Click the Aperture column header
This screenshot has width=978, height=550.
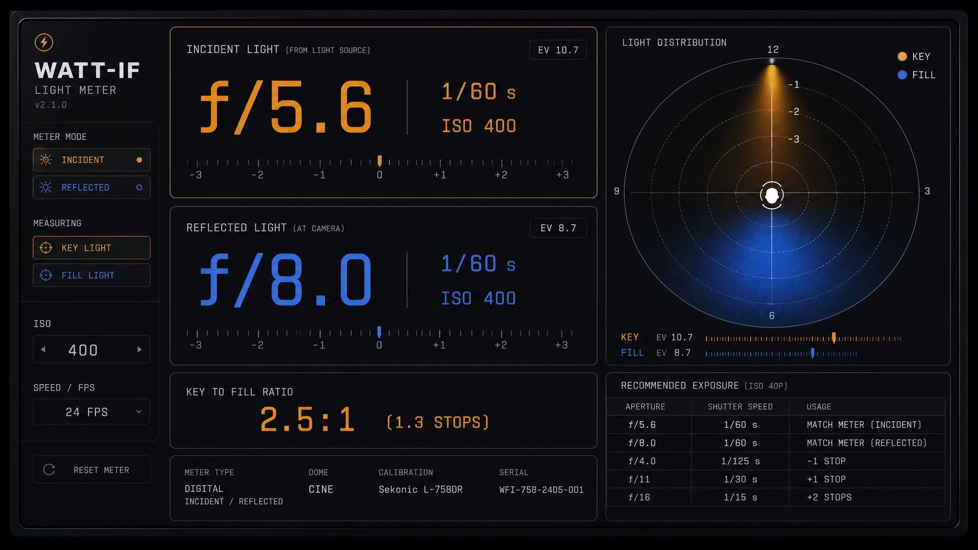coord(645,406)
